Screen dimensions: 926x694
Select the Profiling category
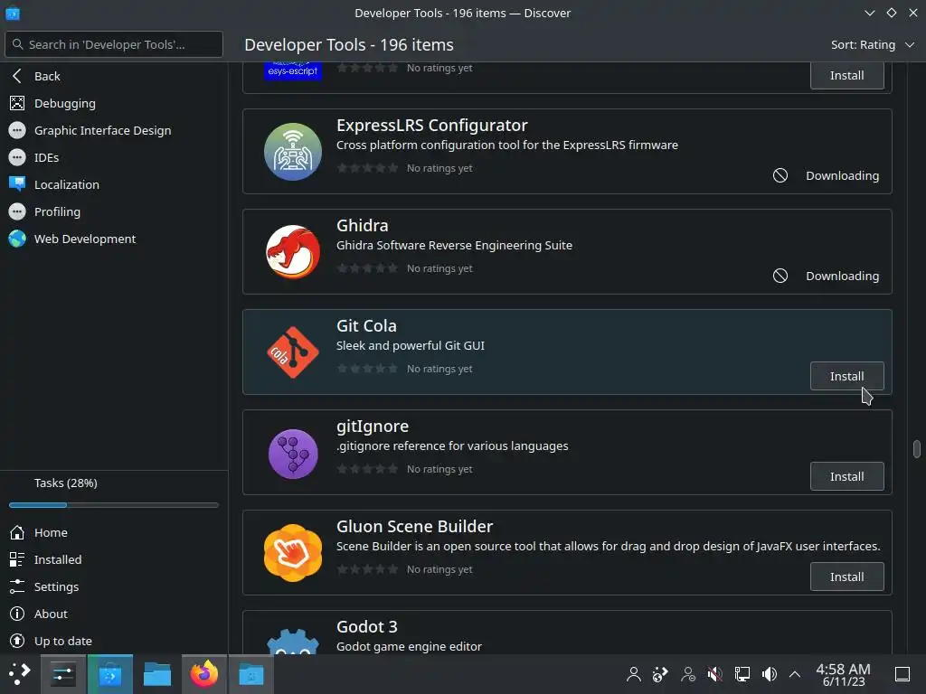pyautogui.click(x=114, y=211)
